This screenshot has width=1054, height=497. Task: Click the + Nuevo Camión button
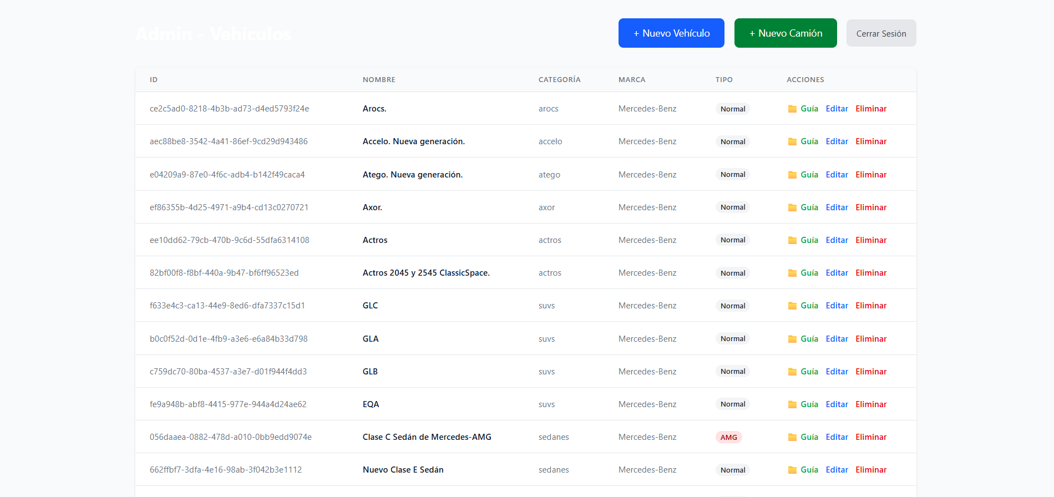pyautogui.click(x=786, y=33)
